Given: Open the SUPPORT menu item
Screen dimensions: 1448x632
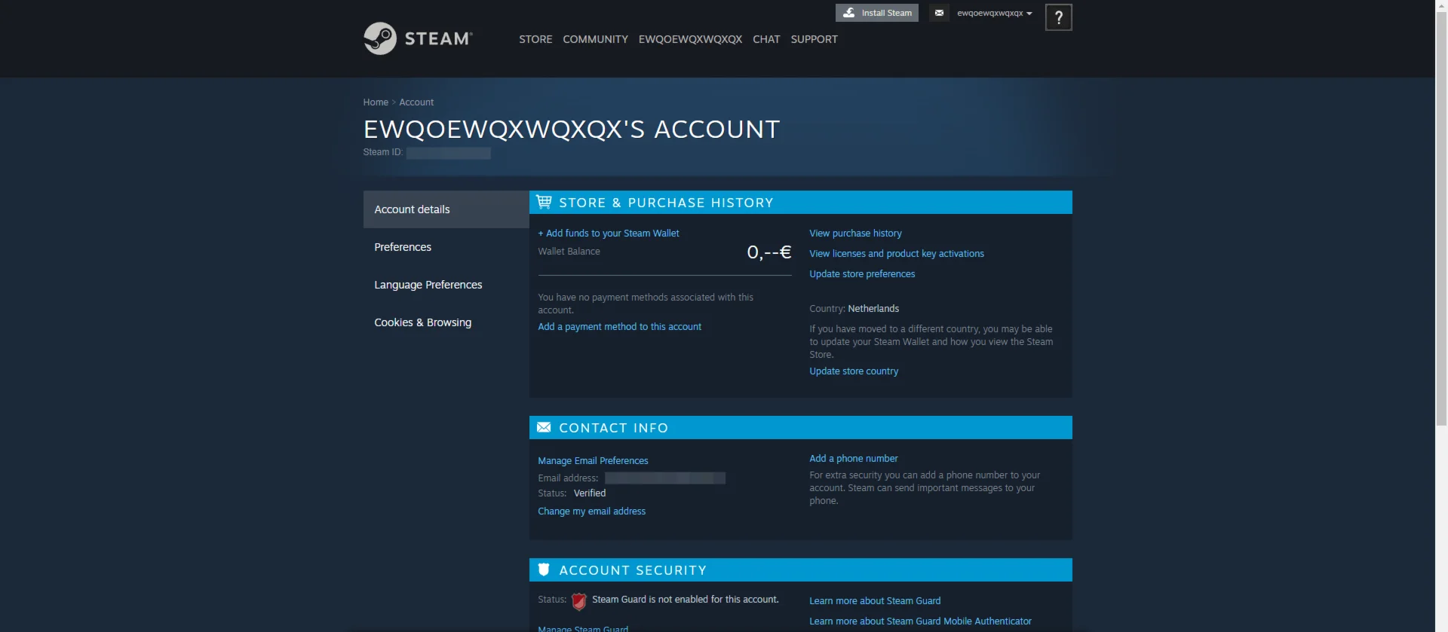Looking at the screenshot, I should tap(814, 39).
